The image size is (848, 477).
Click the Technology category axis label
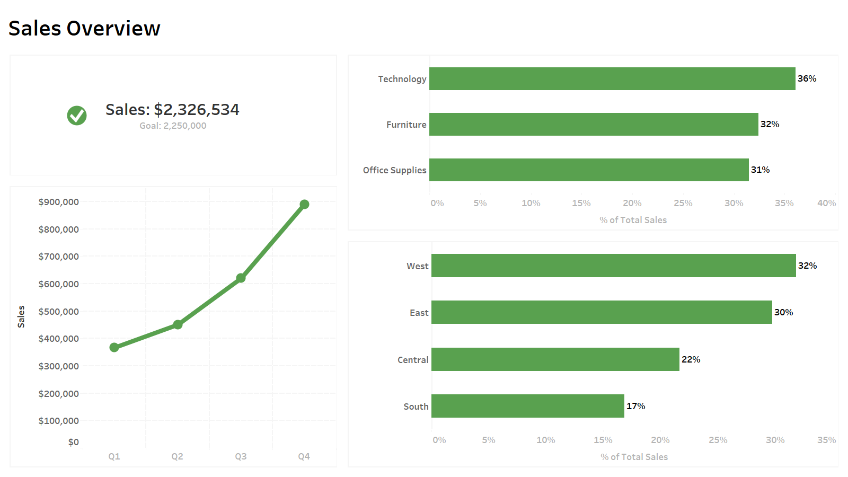click(x=402, y=79)
